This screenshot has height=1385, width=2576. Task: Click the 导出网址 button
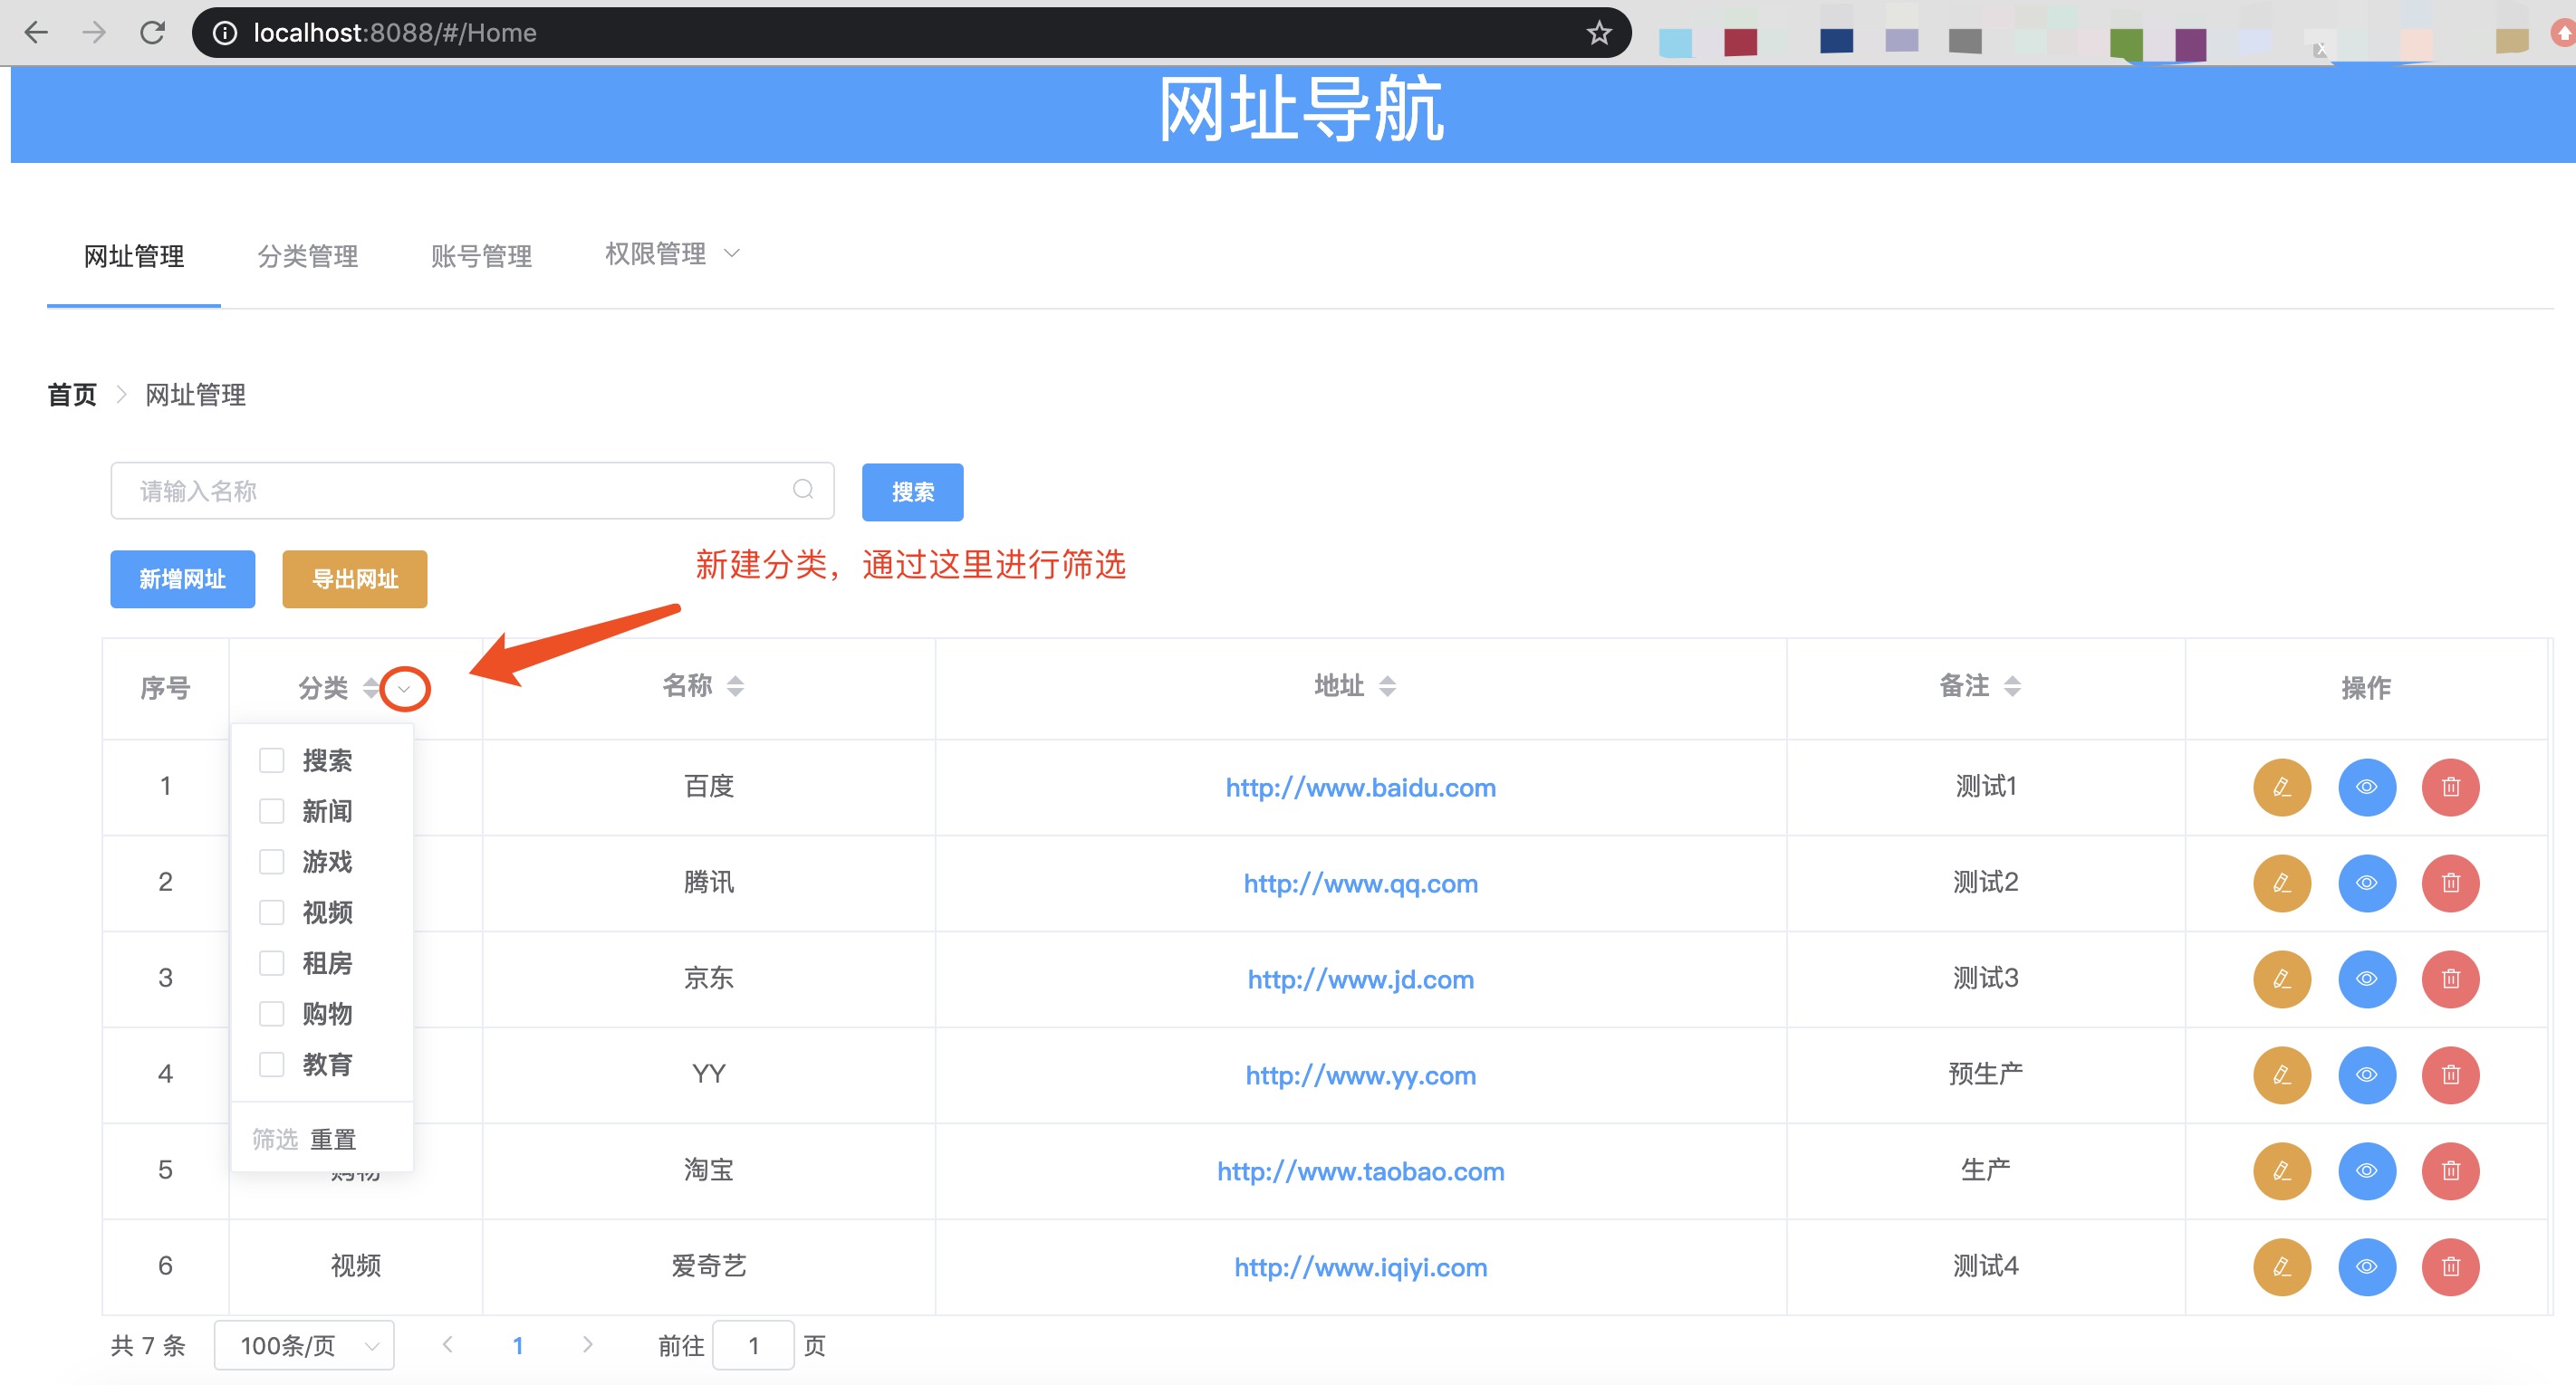[355, 579]
